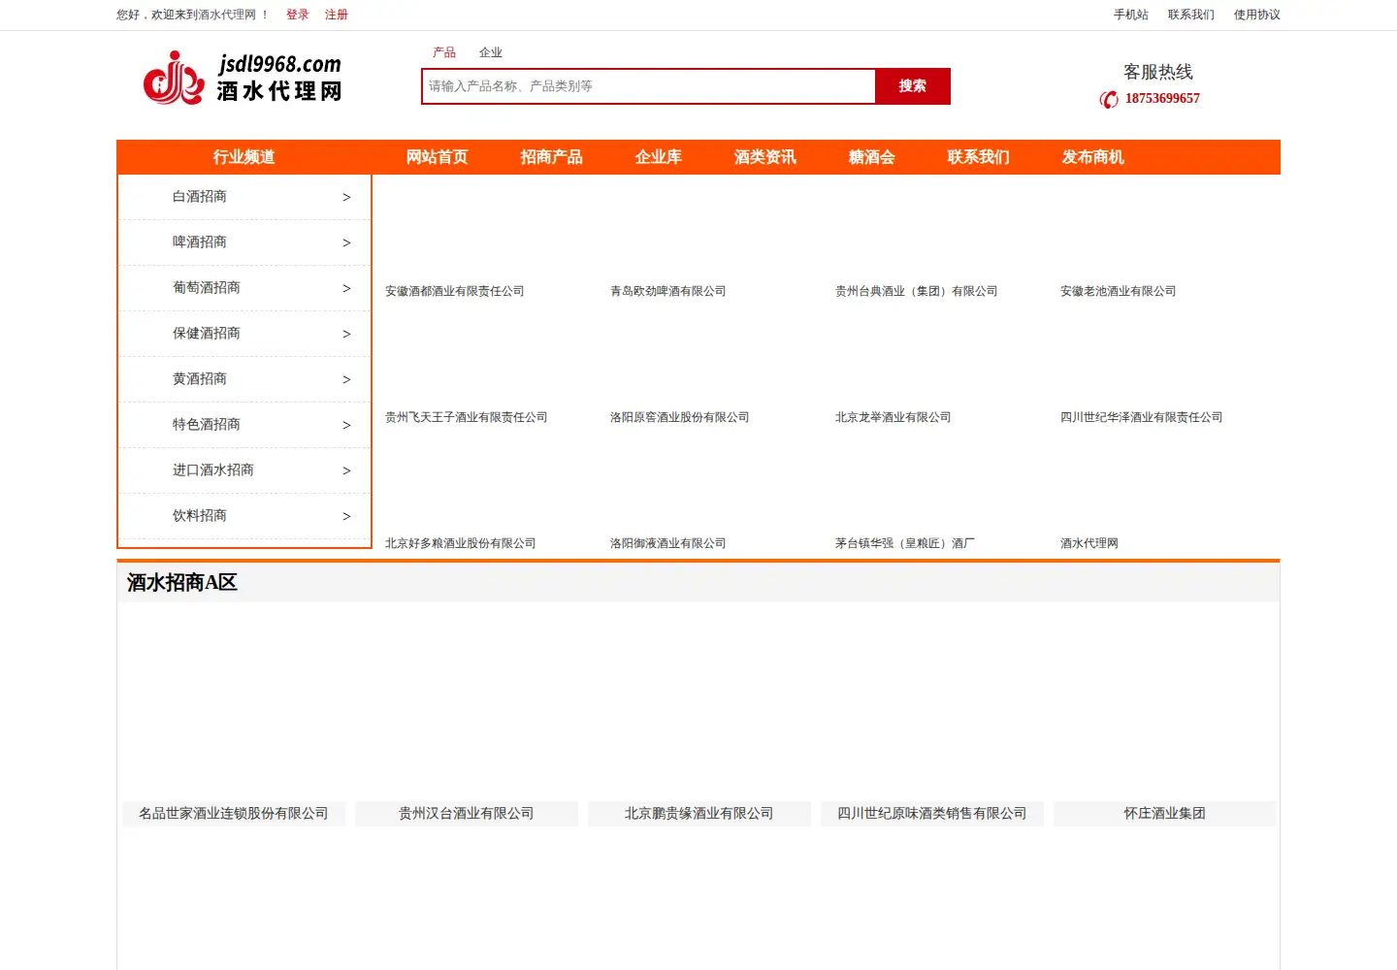Screen dimensions: 1397x970
Task: Expand the 啤酒招商 category arrow
Action: click(346, 242)
